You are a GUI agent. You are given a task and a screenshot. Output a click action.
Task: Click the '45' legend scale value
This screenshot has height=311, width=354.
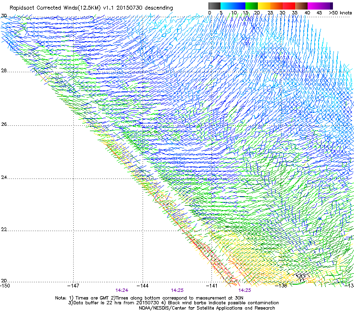pos(319,13)
